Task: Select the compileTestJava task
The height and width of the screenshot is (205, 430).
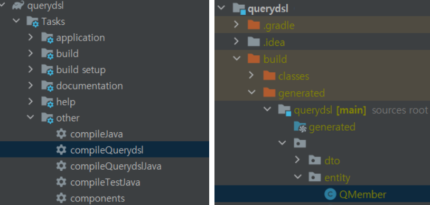Action: [x=105, y=182]
